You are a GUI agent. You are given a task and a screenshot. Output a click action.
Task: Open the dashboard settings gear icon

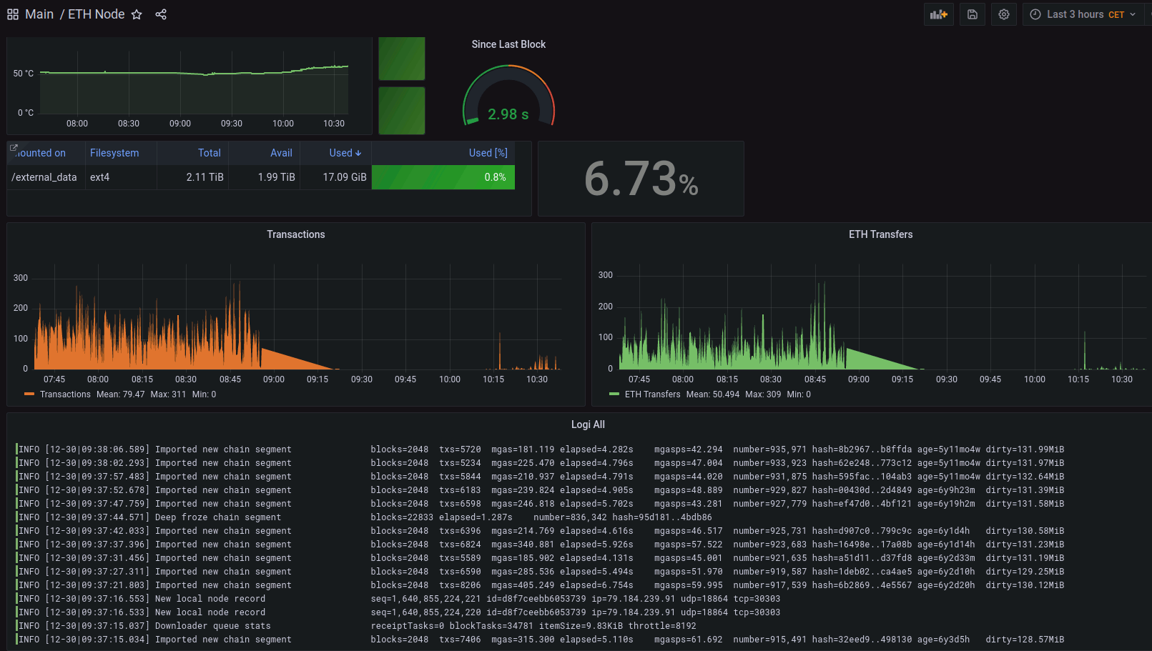1003,14
